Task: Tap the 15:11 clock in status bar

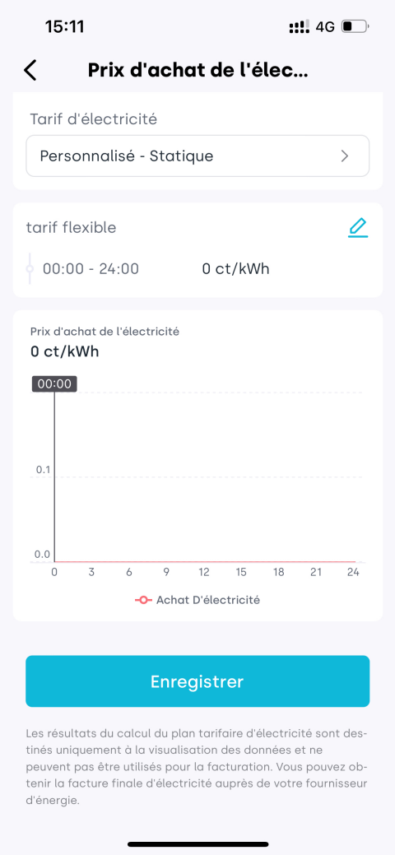Action: [x=65, y=26]
